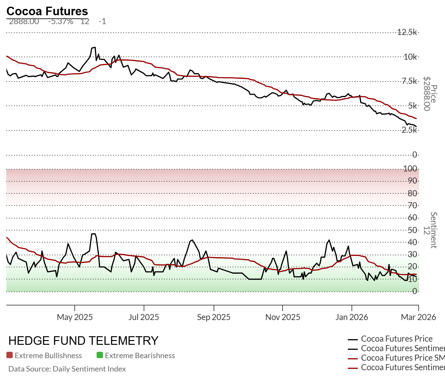Click the Sep 2025 date label
This screenshot has height=381, width=445.
point(214,317)
